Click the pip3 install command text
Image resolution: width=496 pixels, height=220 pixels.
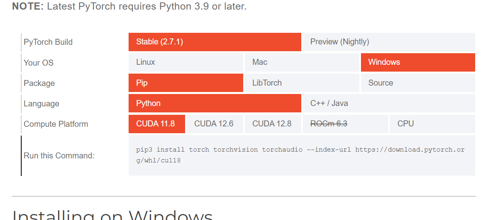300,155
